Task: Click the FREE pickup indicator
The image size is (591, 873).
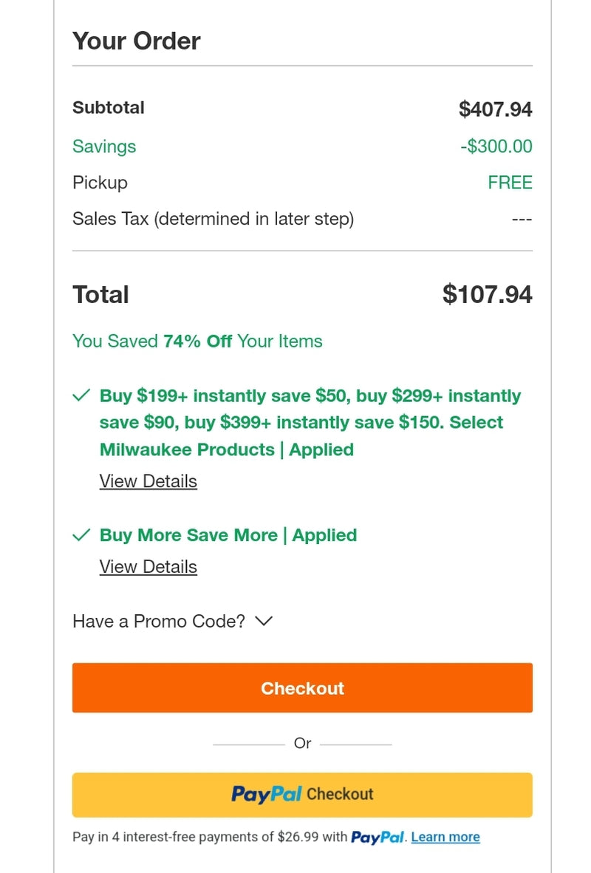Action: [x=510, y=183]
